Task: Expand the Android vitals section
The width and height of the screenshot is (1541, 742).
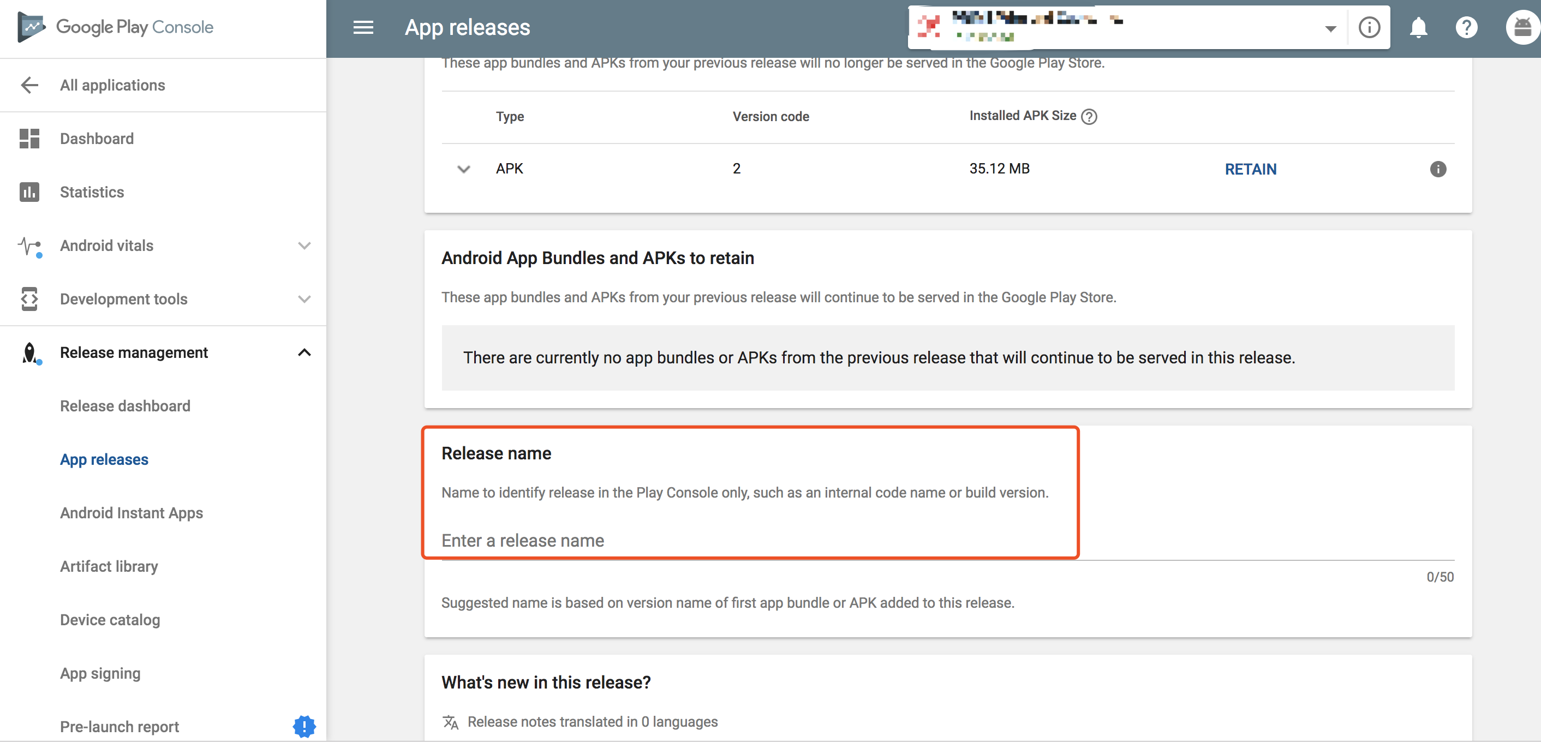Action: click(x=304, y=246)
